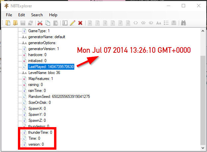Select the SpawnY: 0 node
The image size is (207, 152).
tap(37, 114)
